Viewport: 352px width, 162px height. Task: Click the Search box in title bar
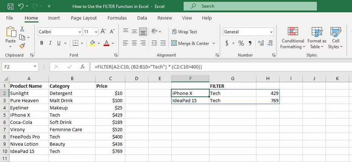tap(250, 6)
